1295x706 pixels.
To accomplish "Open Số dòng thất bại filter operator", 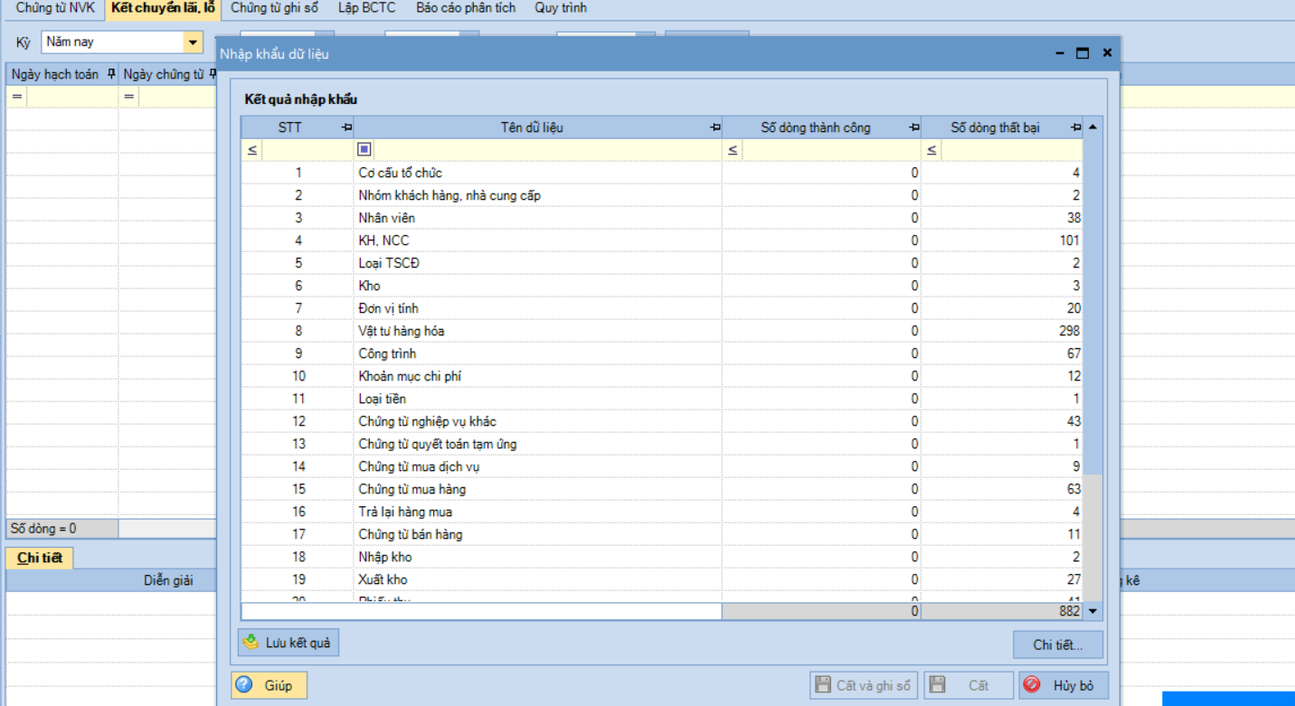I will click(x=931, y=150).
